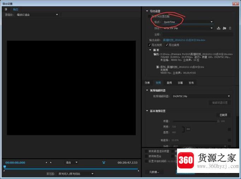Enable Use Maximum Render Quality checkbox
Viewport: 241px width, 179px height.
pos(146,151)
